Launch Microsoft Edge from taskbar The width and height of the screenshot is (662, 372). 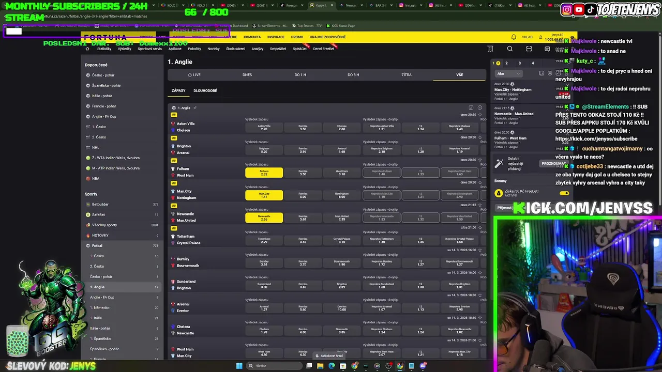(x=332, y=366)
